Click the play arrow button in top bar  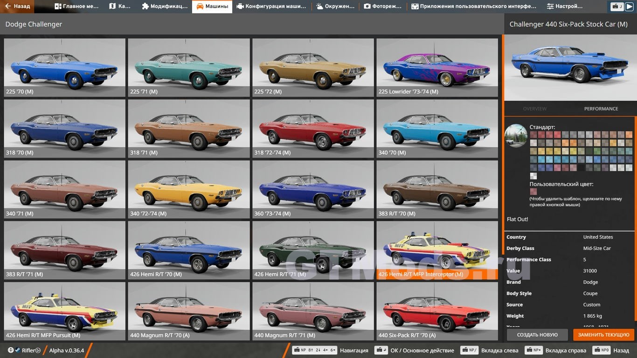(630, 7)
